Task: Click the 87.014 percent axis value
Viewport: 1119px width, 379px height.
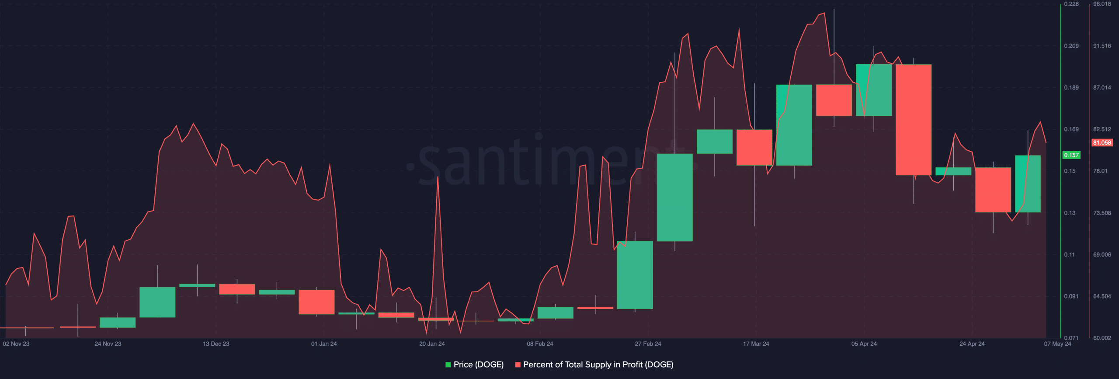Action: [x=1102, y=87]
